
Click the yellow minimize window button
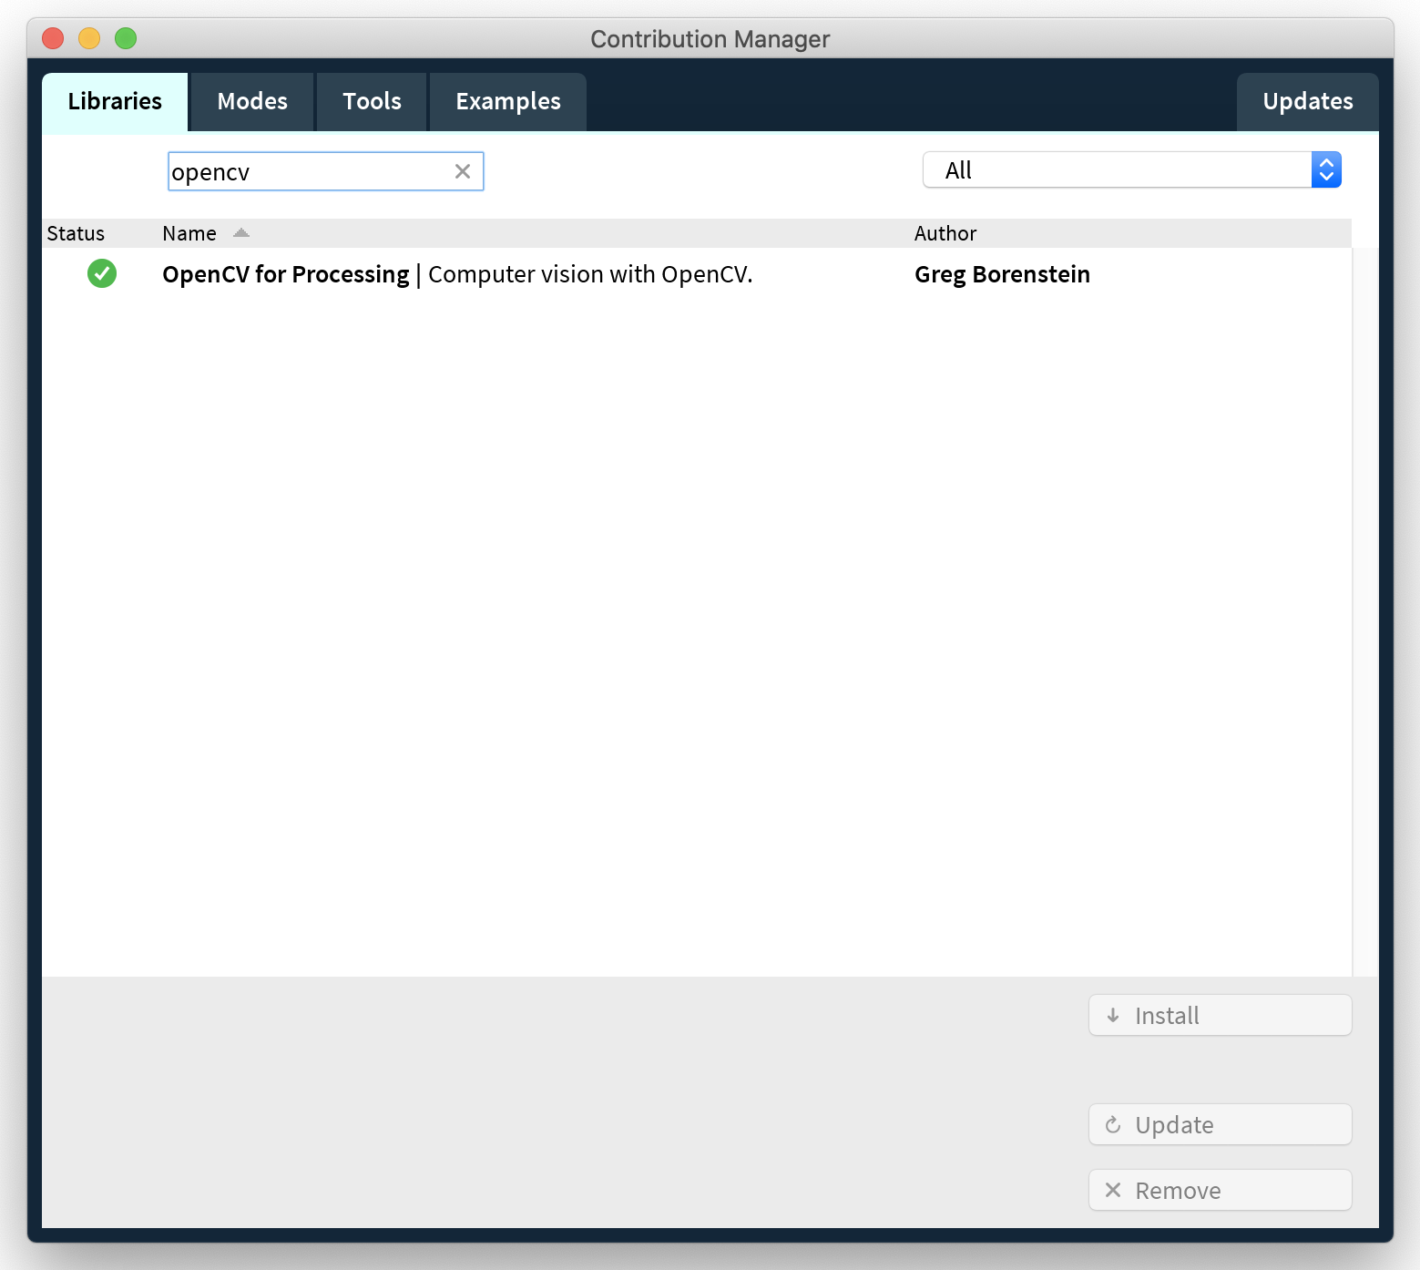pyautogui.click(x=89, y=38)
